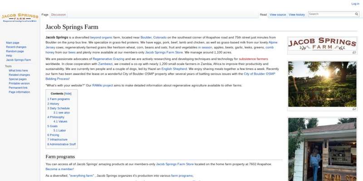363x181 pixels.
Task: Follow the Become a member link
Action: (60, 169)
